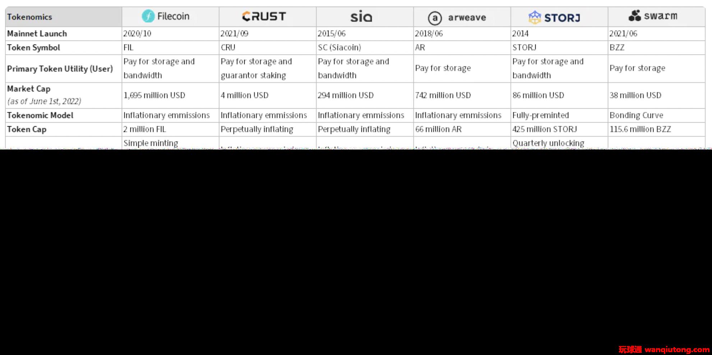Click the Bonding Curve cell
This screenshot has width=712, height=355.
coord(656,115)
